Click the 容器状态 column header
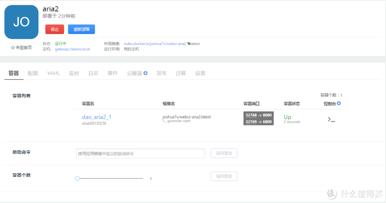The image size is (386, 203). (x=292, y=104)
